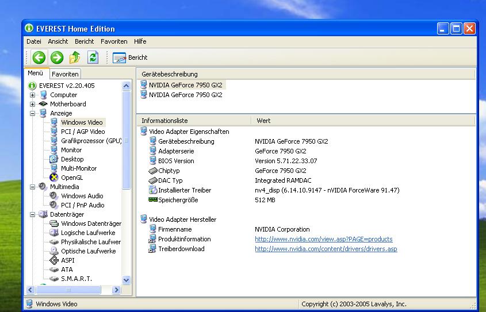Image resolution: width=486 pixels, height=312 pixels.
Task: Click the ASPI icon in the tree
Action: [54, 260]
